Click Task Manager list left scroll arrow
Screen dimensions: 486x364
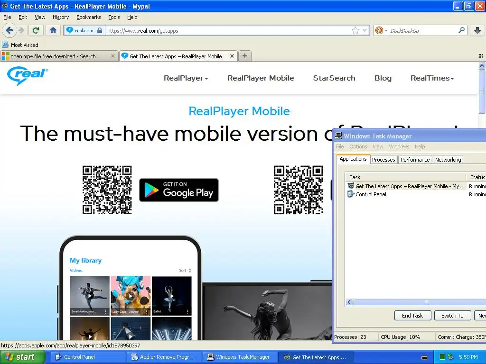(349, 302)
